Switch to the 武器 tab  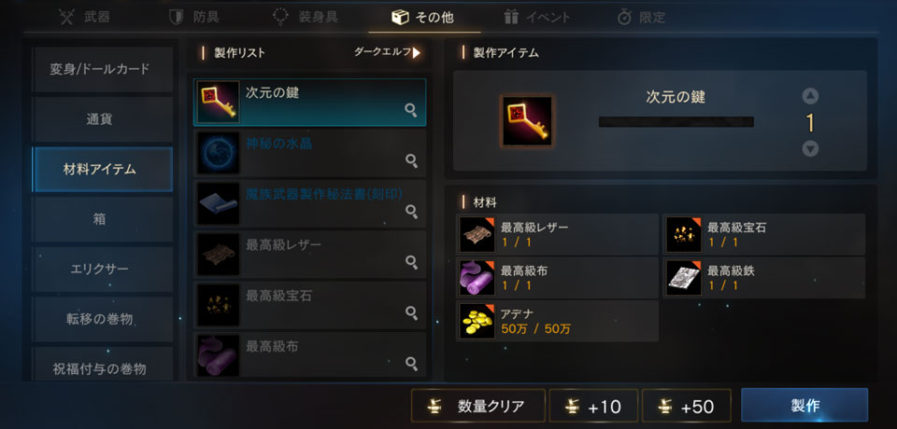pos(85,17)
